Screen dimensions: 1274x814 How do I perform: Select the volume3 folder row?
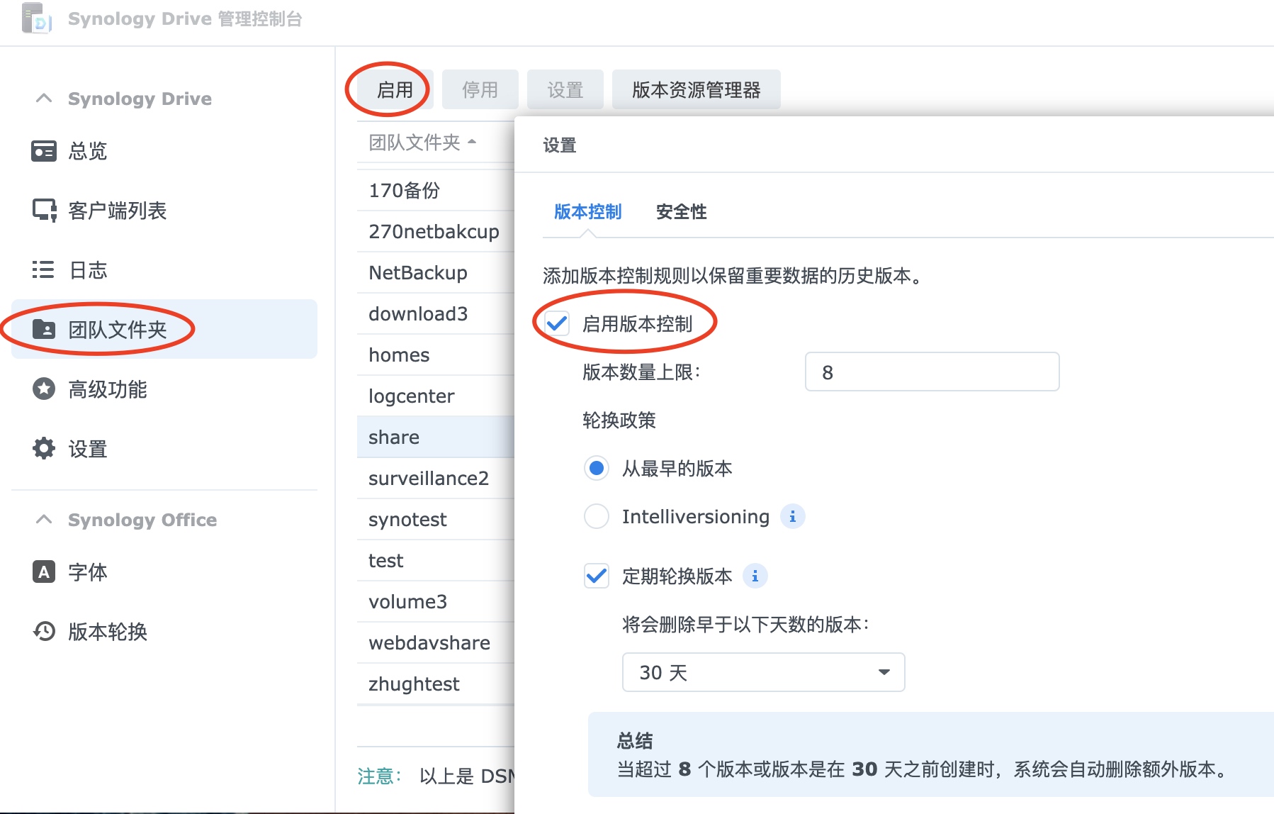point(435,601)
